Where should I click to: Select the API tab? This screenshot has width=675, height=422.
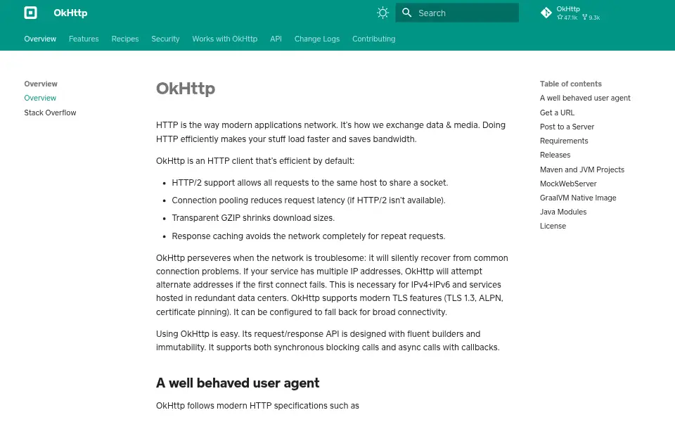point(276,39)
